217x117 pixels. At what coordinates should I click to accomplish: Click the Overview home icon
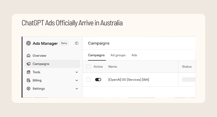point(29,56)
